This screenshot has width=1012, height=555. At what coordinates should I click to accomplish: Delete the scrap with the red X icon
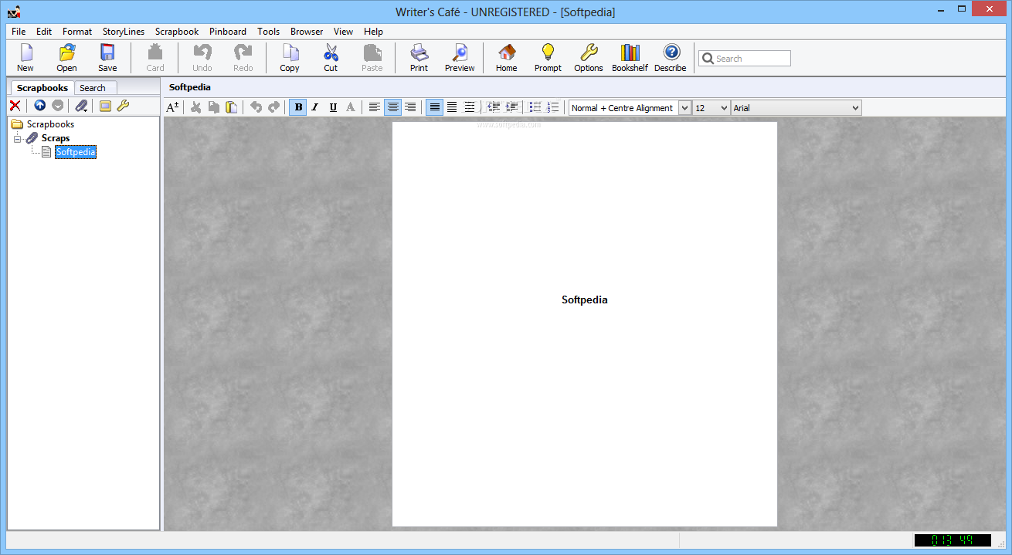[x=15, y=106]
